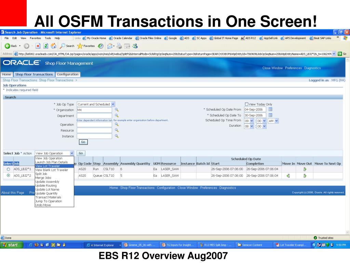Viewport: 350px width, 263px height.
Task: Click the IE Back arrow icon
Action: (x=8, y=46)
